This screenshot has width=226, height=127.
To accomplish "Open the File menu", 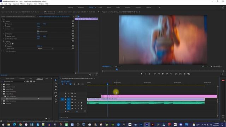I will coord(2,4).
